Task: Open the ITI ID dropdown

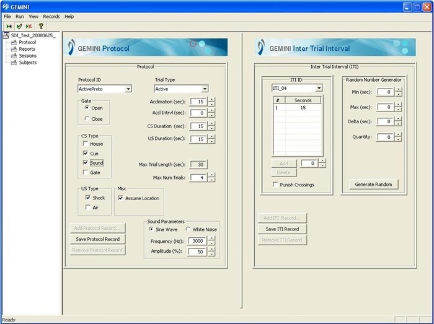Action: coord(319,88)
